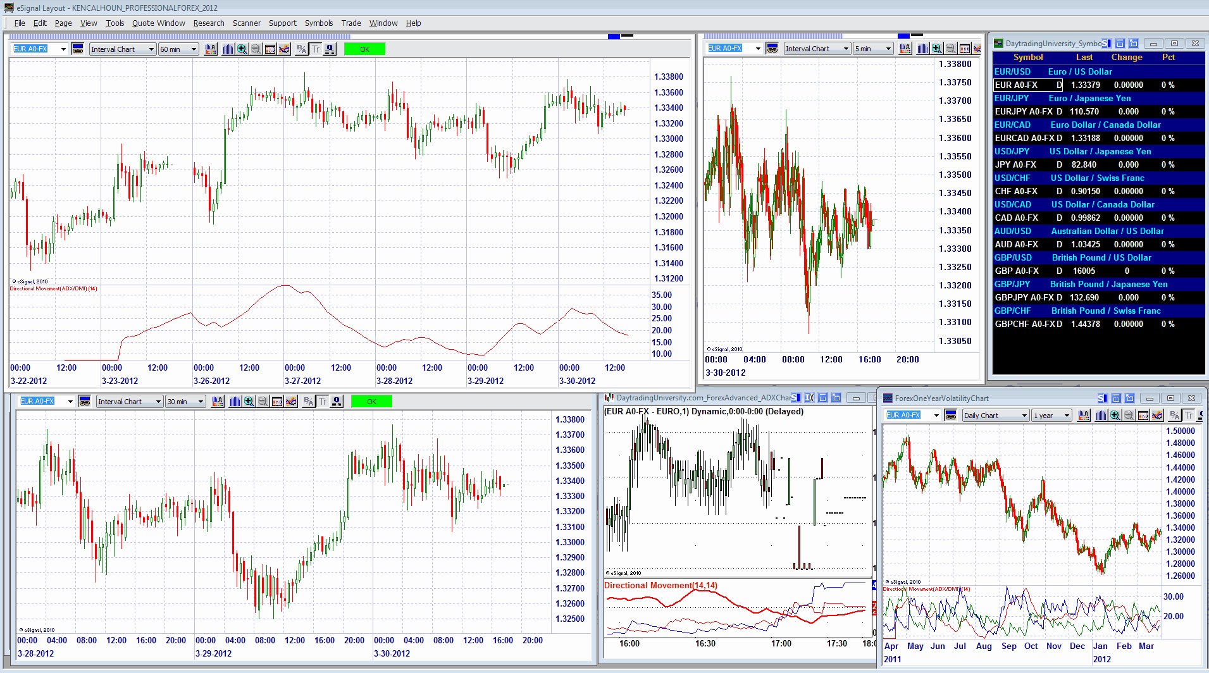Toggle the B/A bid-ask icon on the 60 min chart
The height and width of the screenshot is (673, 1209).
point(302,49)
